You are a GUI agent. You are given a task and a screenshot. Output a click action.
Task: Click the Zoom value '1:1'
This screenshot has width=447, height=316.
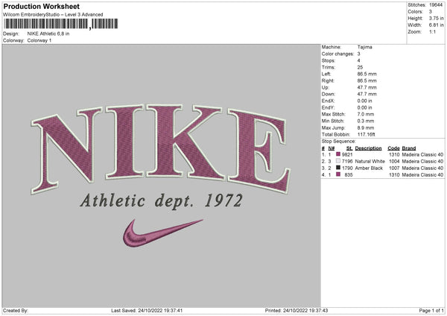point(432,32)
